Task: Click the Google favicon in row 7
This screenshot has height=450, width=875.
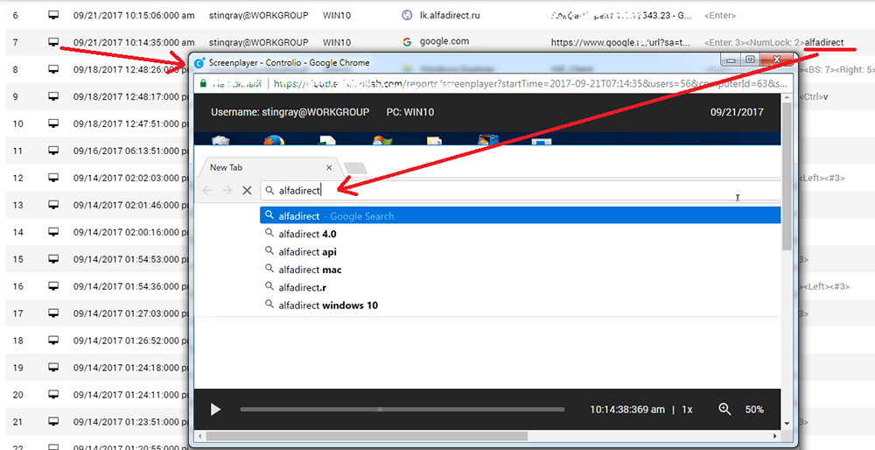Action: 407,41
